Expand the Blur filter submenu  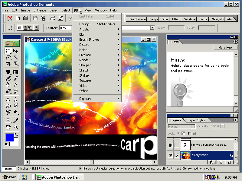click(x=97, y=34)
